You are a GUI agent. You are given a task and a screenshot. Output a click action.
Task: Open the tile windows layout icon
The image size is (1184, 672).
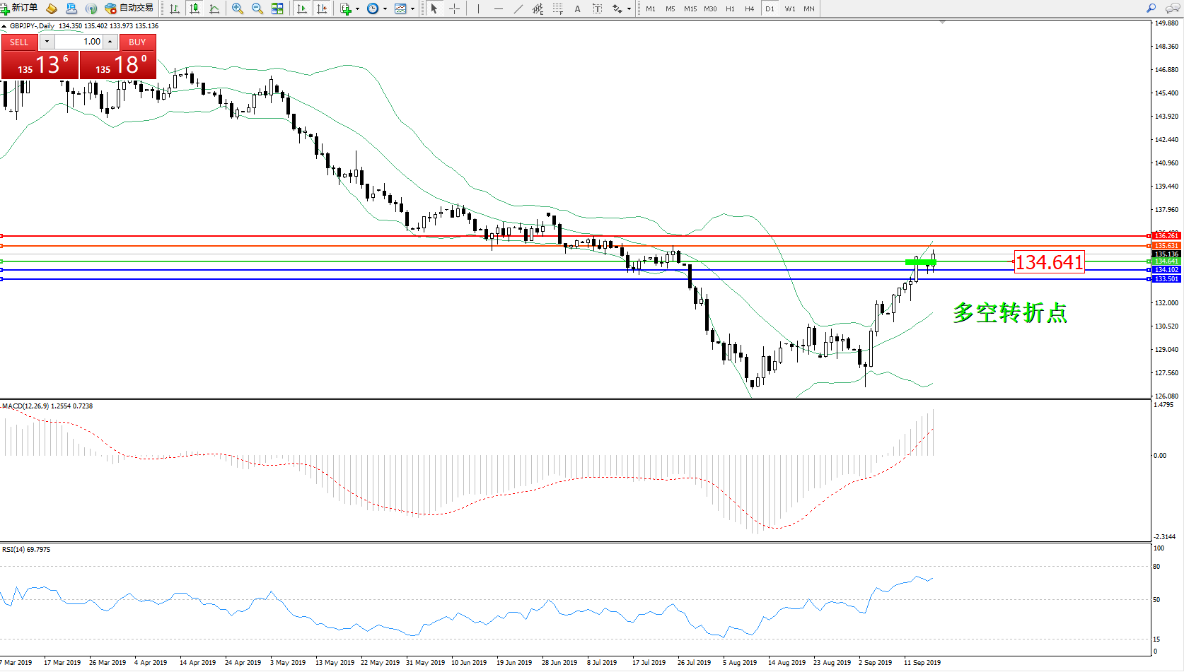pos(277,8)
